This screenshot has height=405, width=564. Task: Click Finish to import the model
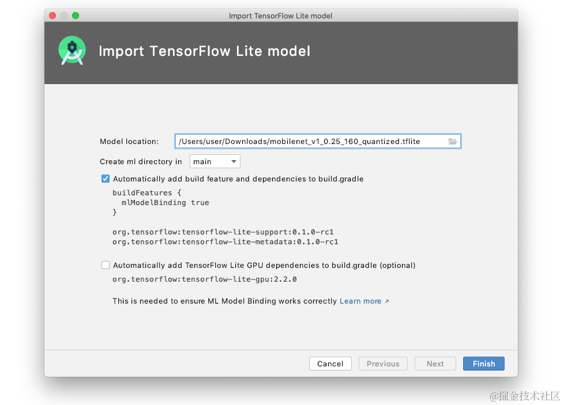pyautogui.click(x=483, y=364)
